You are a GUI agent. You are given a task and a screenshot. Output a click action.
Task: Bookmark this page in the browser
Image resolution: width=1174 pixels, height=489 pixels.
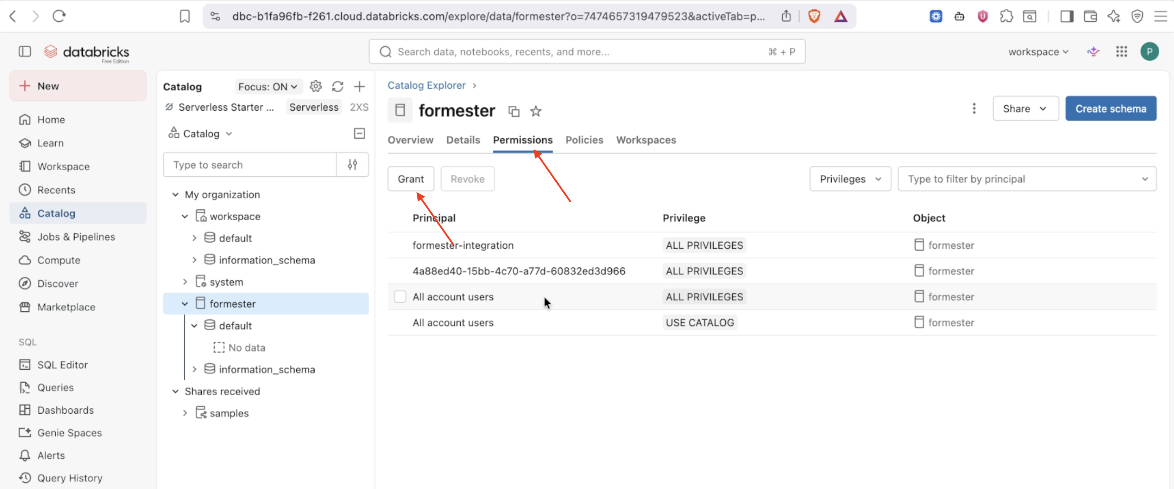click(x=184, y=16)
